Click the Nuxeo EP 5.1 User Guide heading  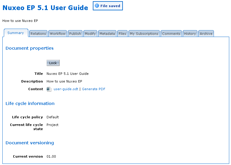pyautogui.click(x=45, y=8)
